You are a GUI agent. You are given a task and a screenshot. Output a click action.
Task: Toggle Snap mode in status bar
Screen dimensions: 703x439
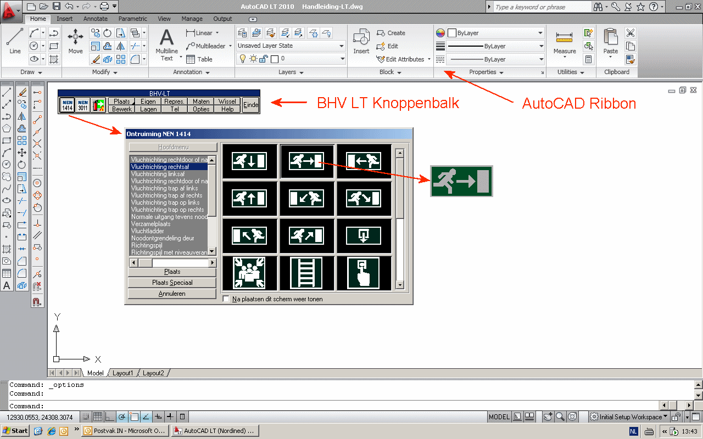tap(86, 417)
